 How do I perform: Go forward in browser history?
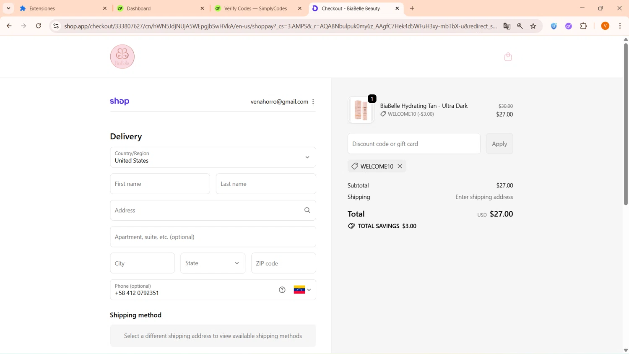[24, 26]
